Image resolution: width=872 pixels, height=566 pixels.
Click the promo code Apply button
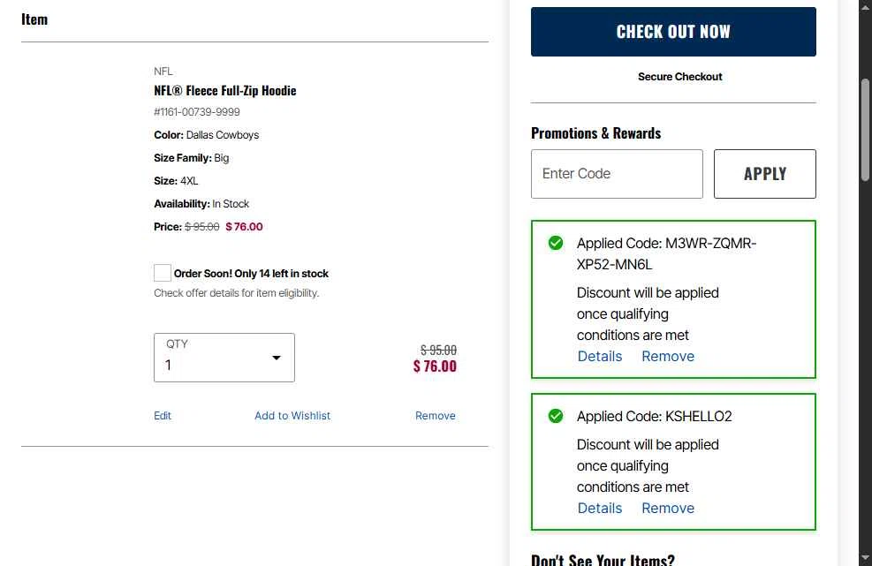point(764,174)
